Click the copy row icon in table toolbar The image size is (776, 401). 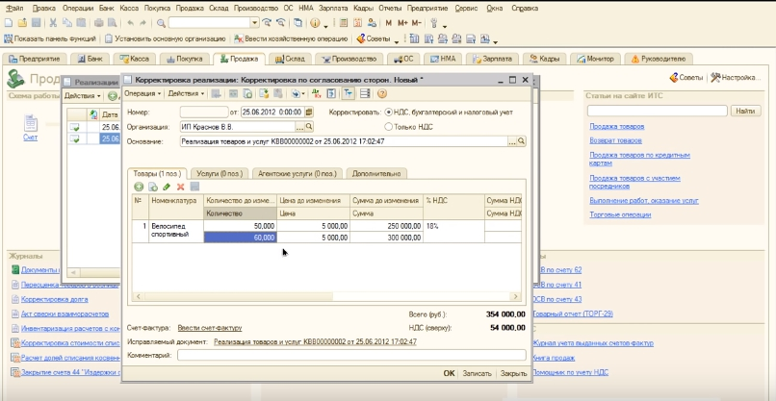coord(152,187)
